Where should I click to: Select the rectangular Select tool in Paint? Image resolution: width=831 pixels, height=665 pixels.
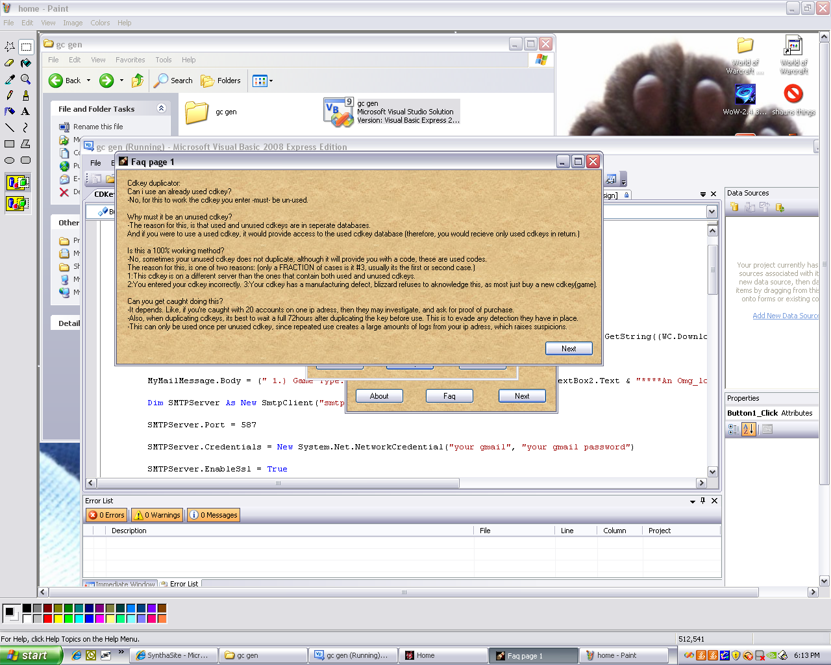[26, 47]
